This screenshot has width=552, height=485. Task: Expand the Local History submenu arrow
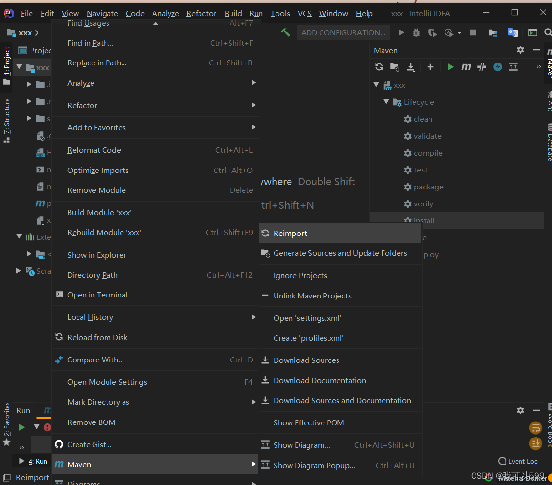(253, 317)
